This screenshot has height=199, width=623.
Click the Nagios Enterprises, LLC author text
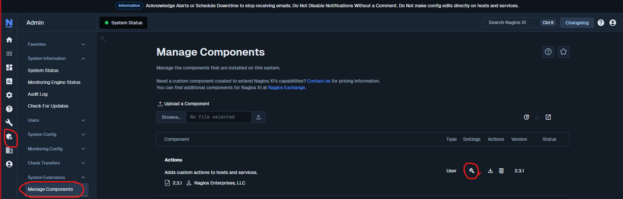tap(220, 183)
